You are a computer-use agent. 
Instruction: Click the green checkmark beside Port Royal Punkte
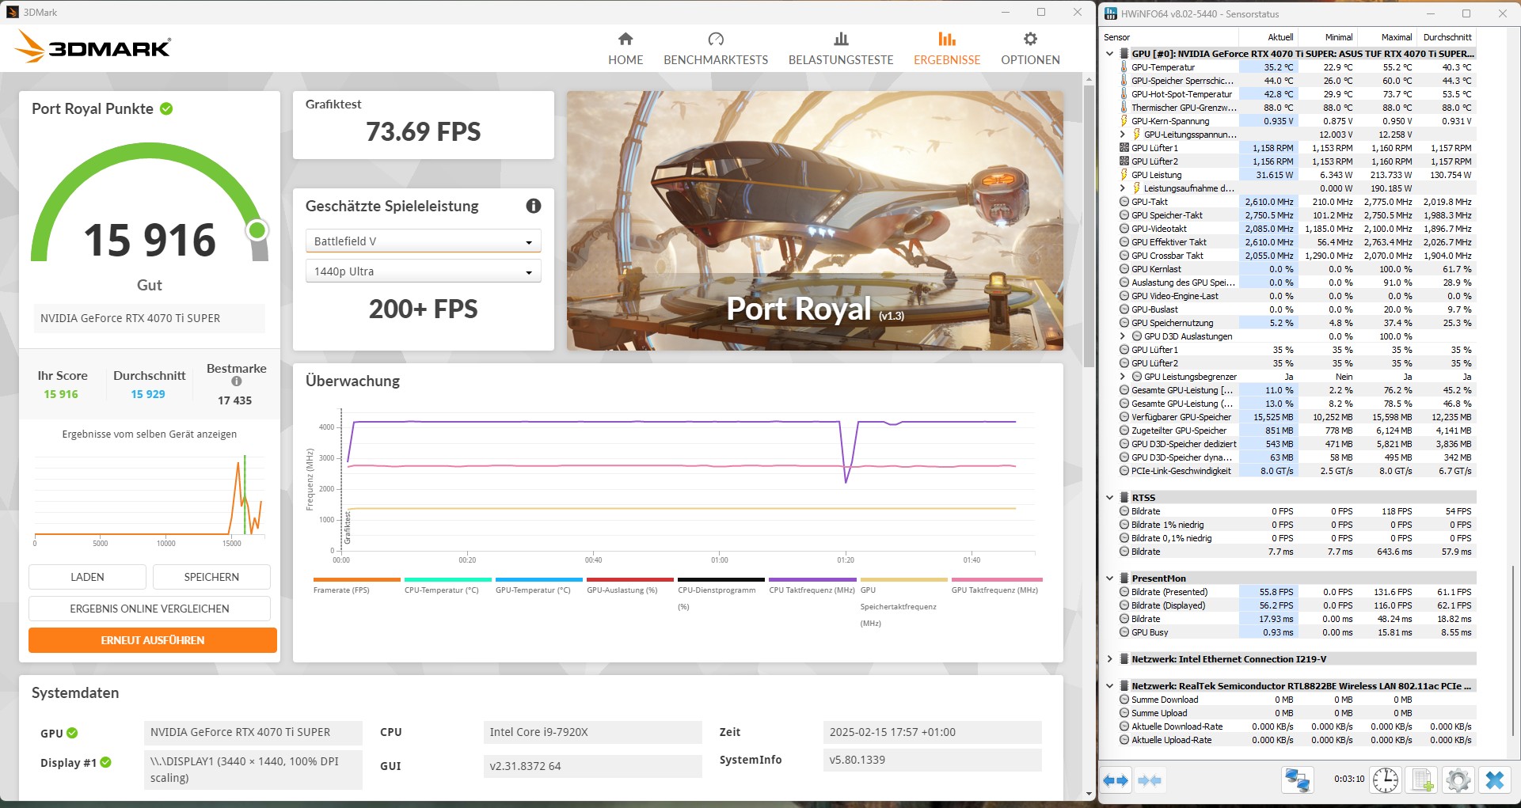[x=166, y=108]
